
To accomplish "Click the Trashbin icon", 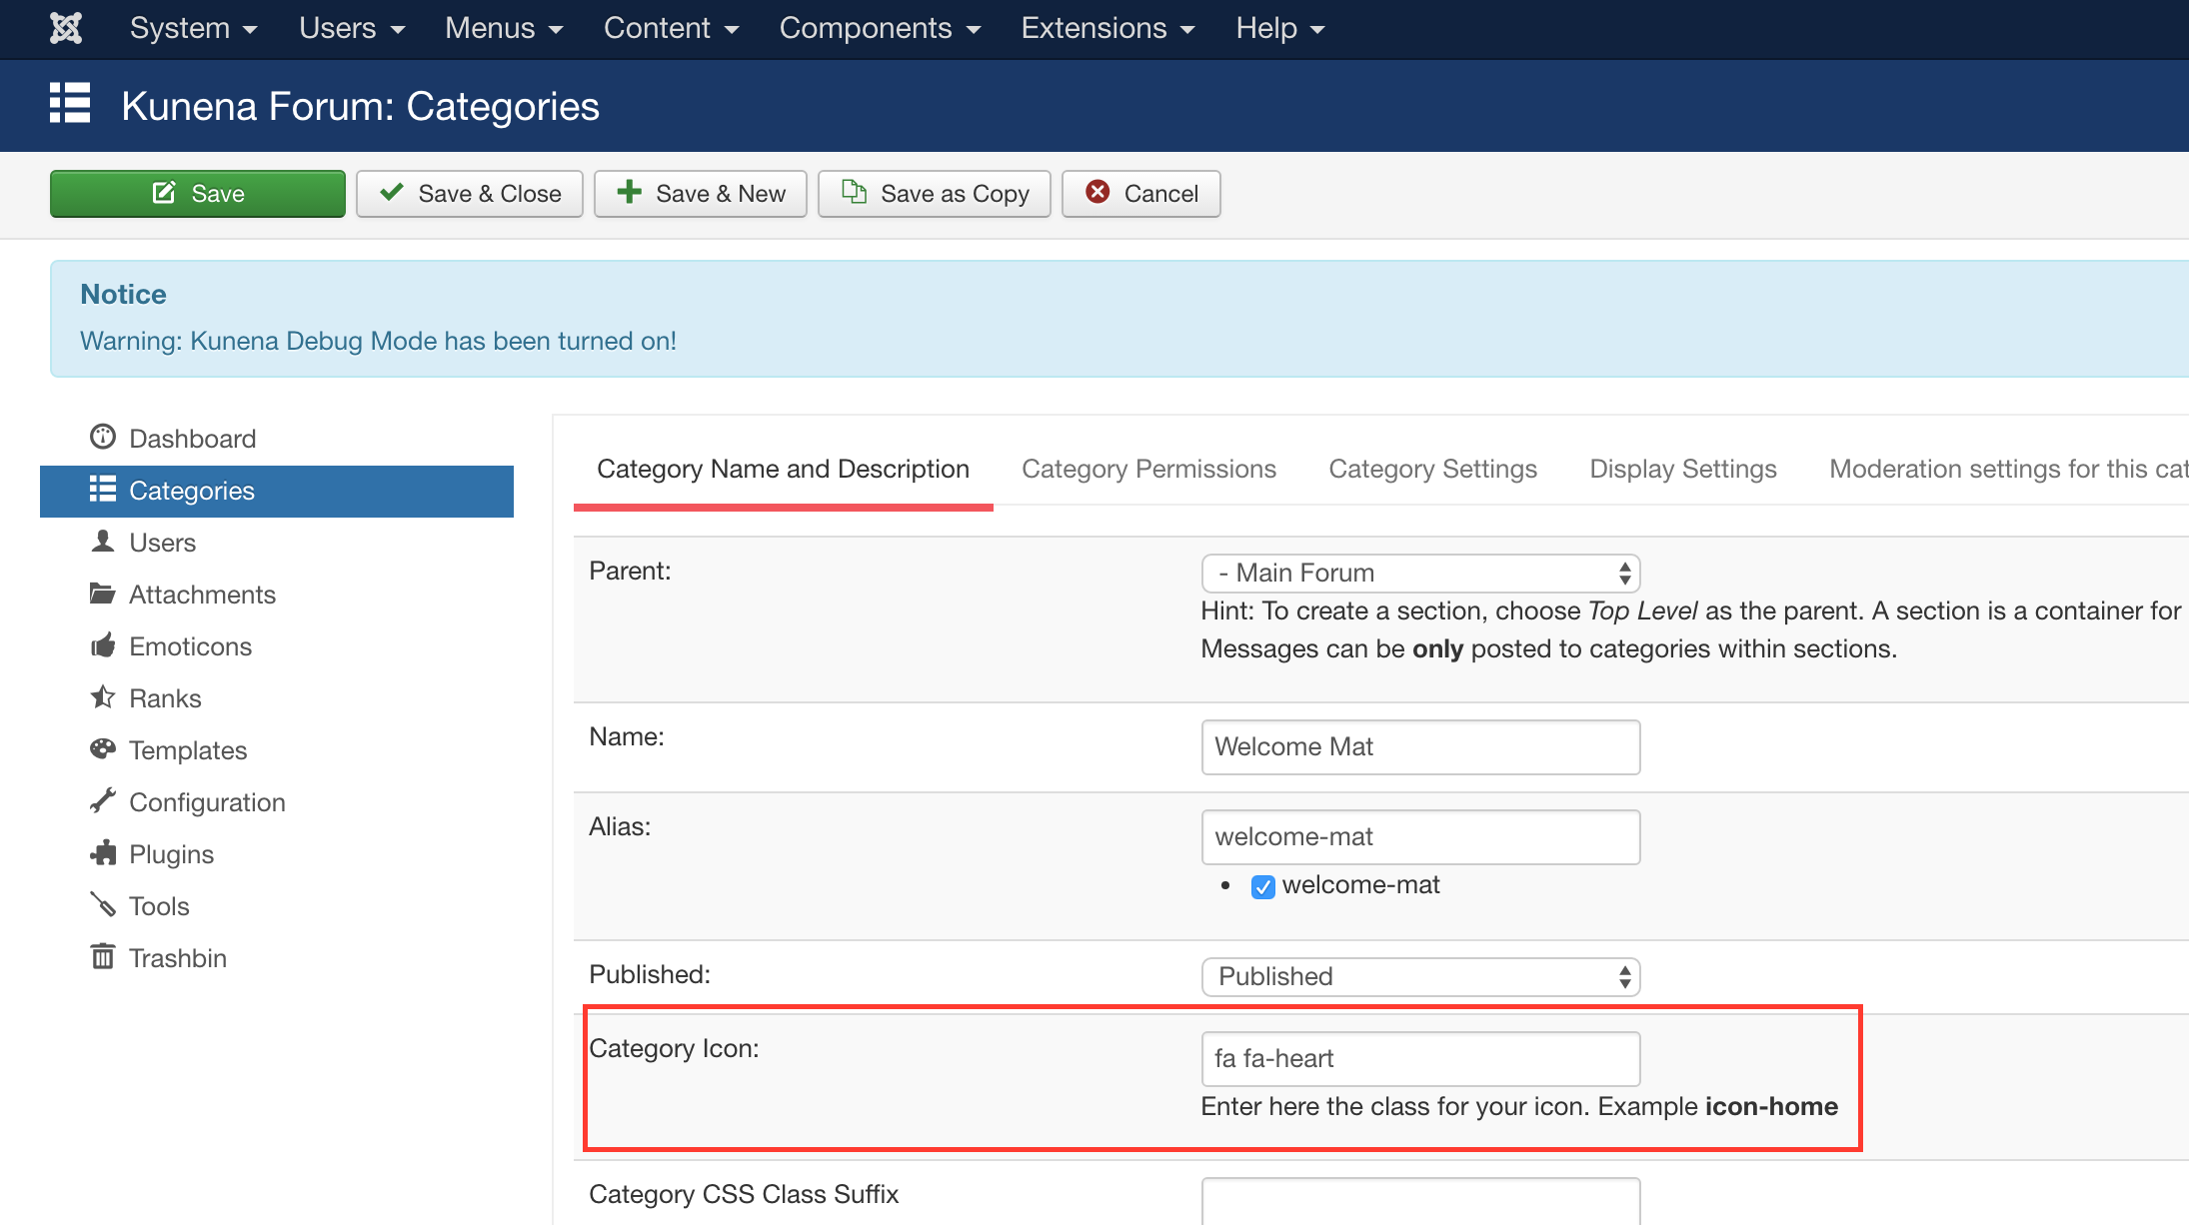I will coord(103,957).
